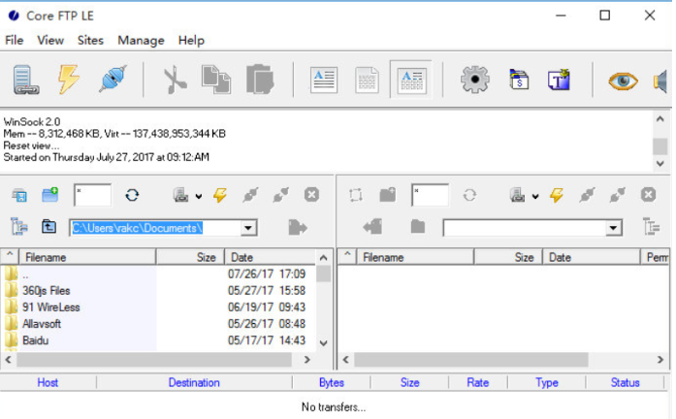Viewport: 676px width, 419px height.
Task: Toggle the local directory tree view icon
Action: pos(19,227)
